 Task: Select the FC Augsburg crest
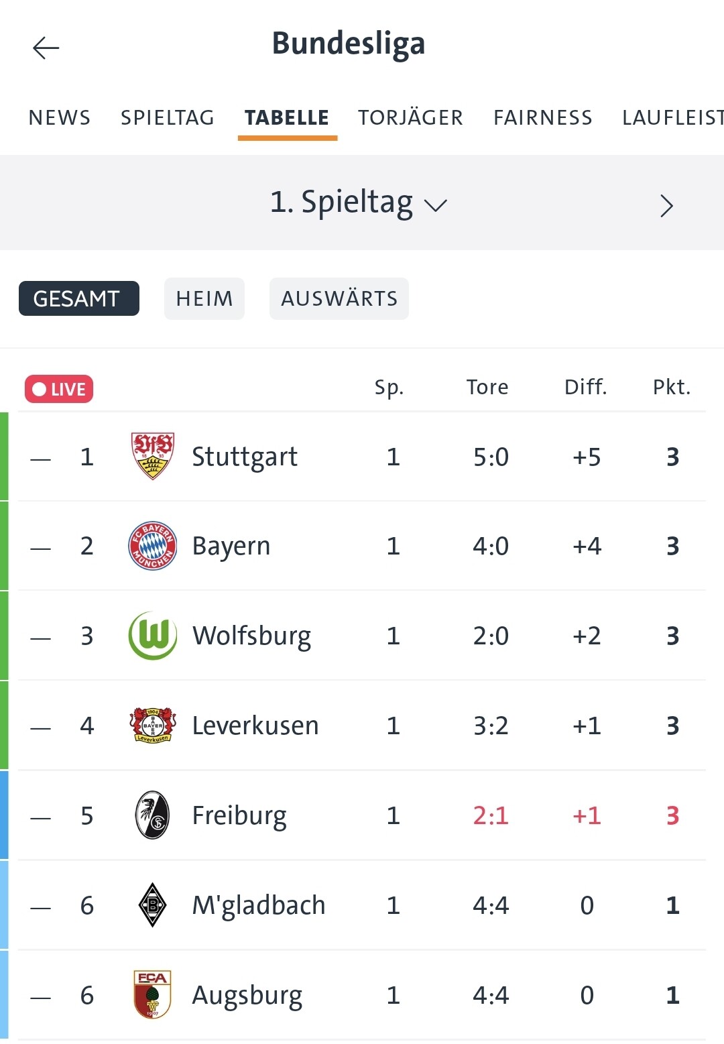[x=153, y=994]
